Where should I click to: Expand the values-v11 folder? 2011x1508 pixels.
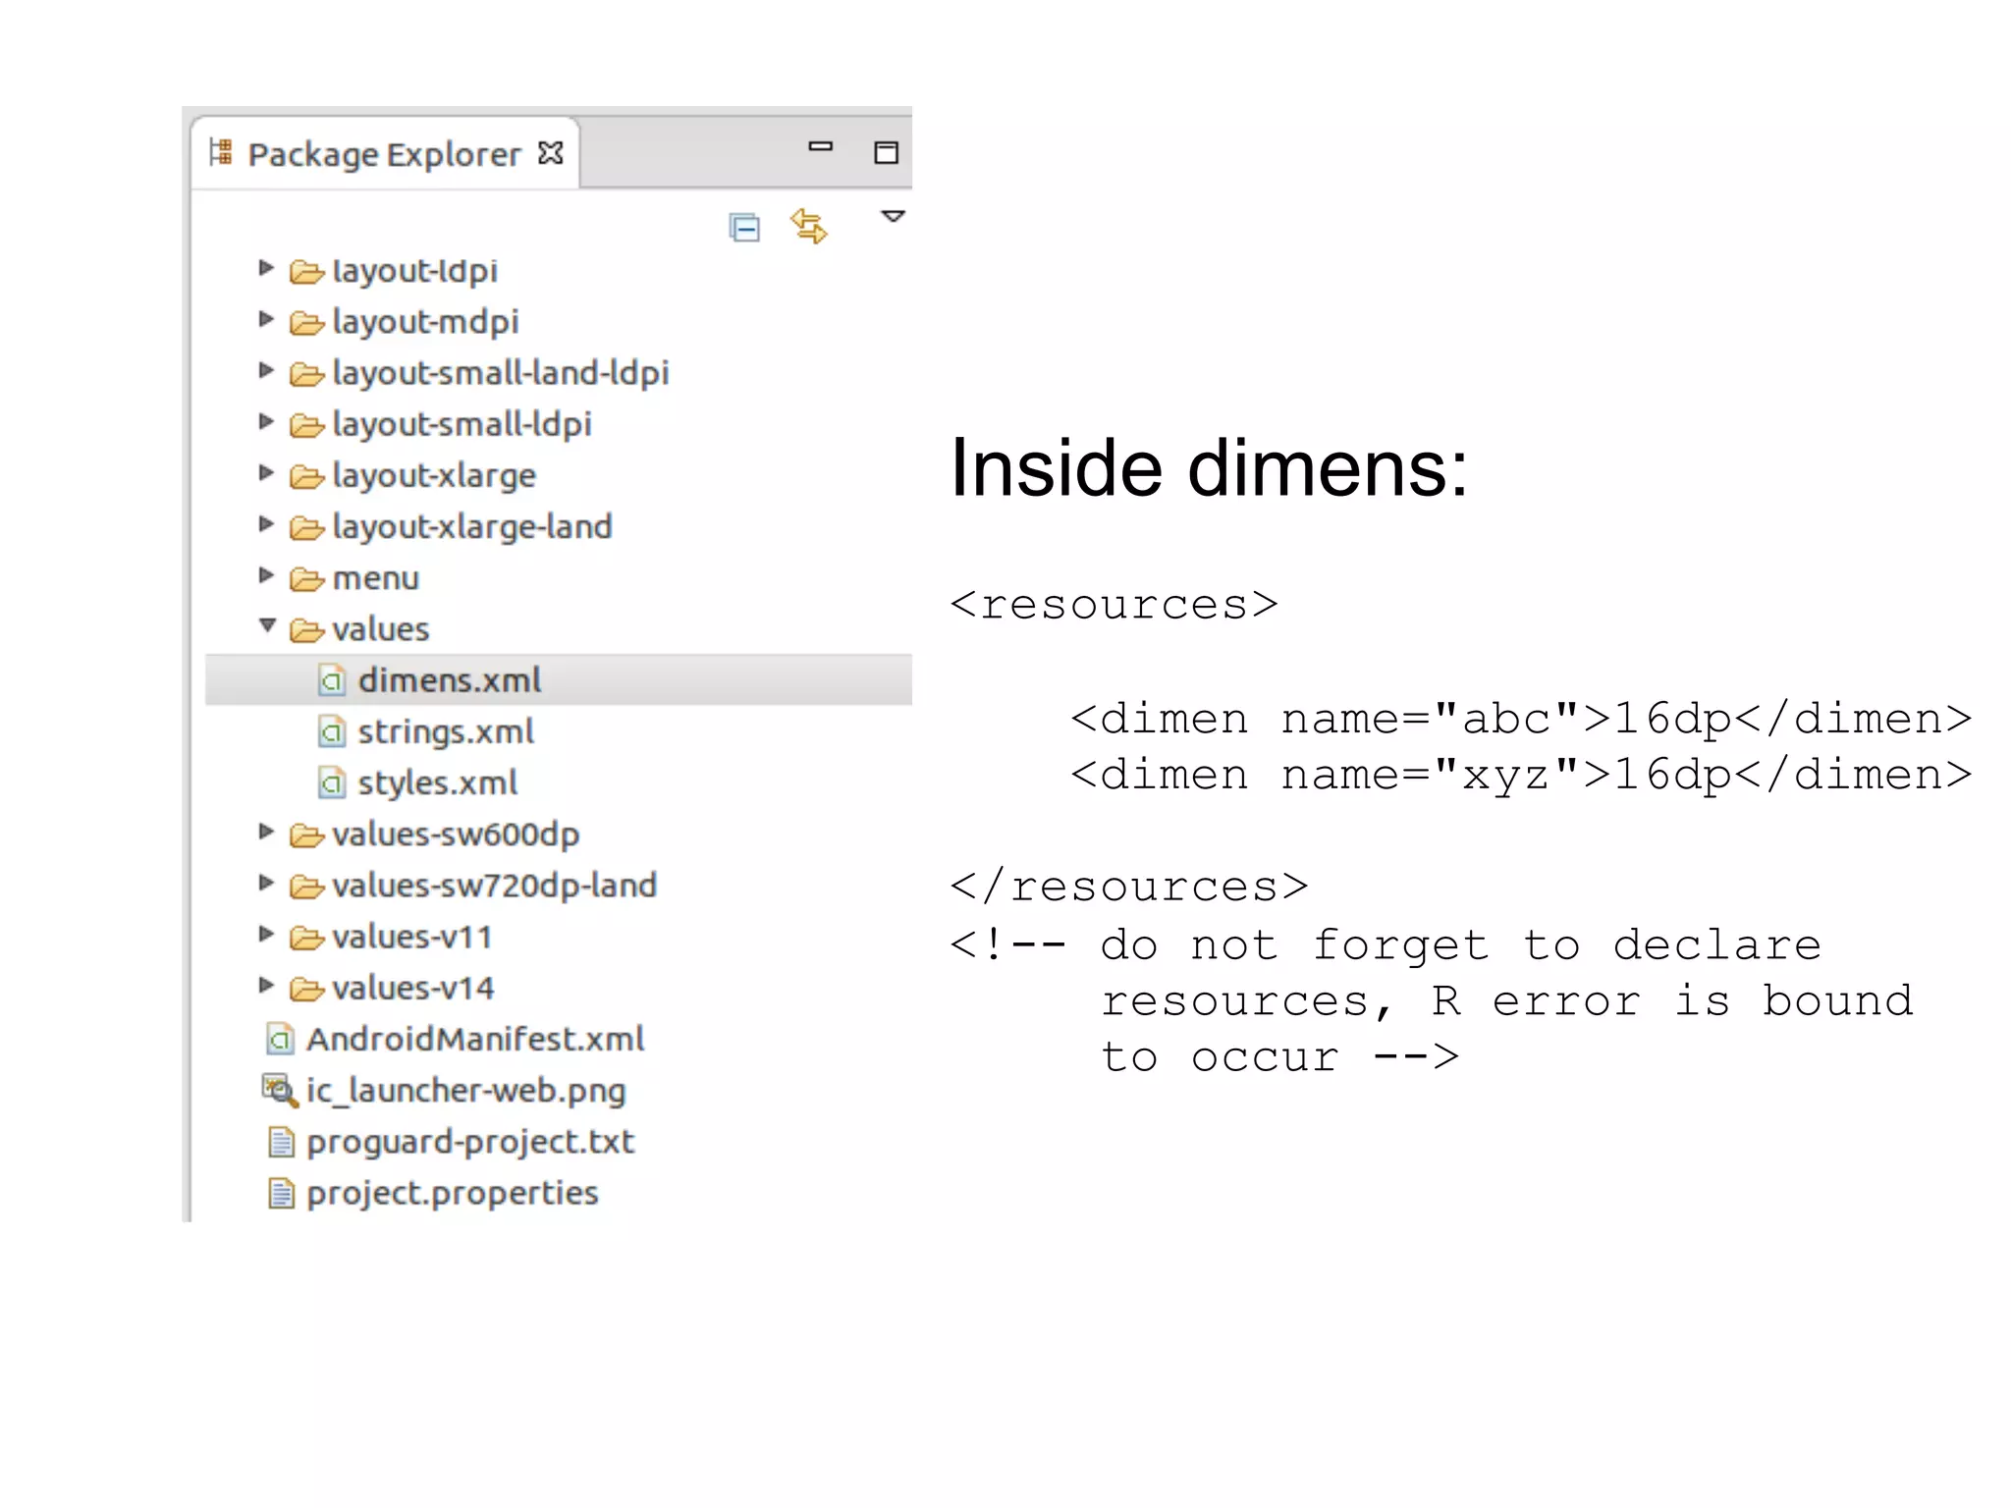(265, 934)
